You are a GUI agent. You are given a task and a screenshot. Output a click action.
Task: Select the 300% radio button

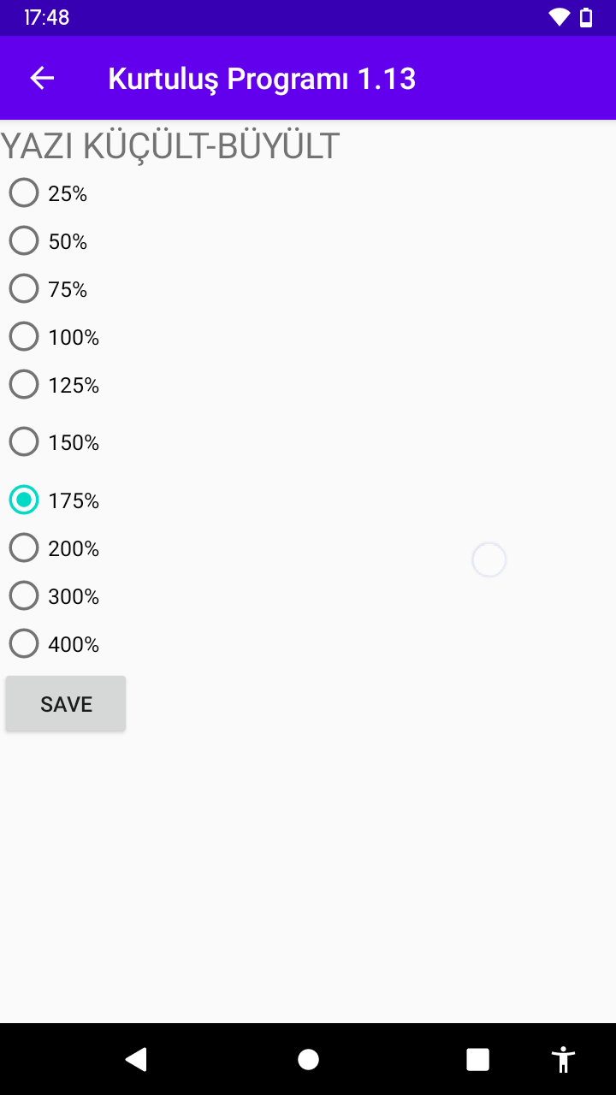click(x=24, y=595)
